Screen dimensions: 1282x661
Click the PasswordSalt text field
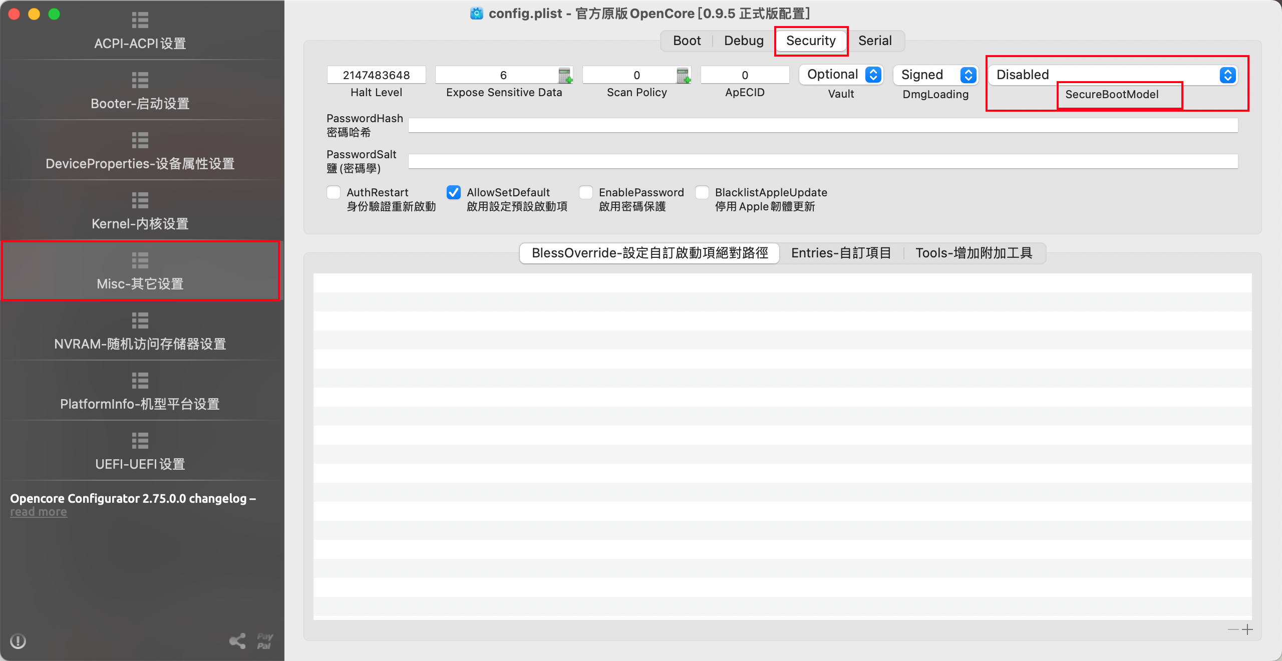823,161
